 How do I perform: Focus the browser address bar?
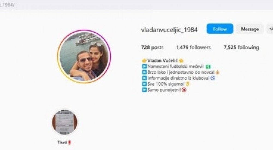click(136, 5)
